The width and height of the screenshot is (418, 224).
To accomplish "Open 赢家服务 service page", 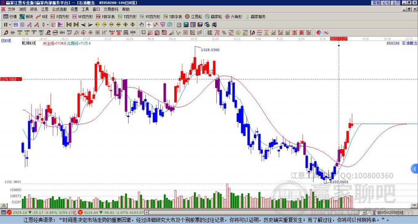I will [x=256, y=16].
